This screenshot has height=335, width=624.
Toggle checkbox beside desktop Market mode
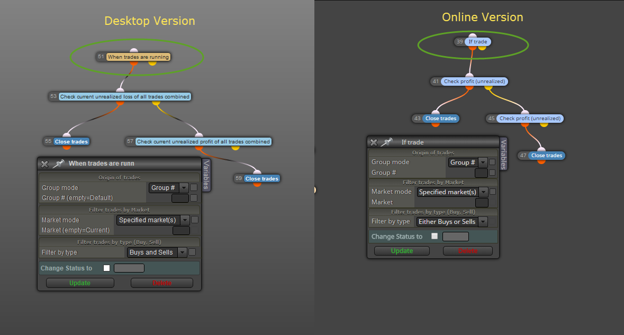tap(195, 220)
